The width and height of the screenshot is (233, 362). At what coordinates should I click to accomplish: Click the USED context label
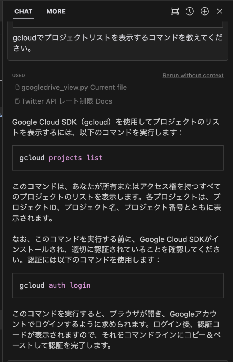point(18,76)
